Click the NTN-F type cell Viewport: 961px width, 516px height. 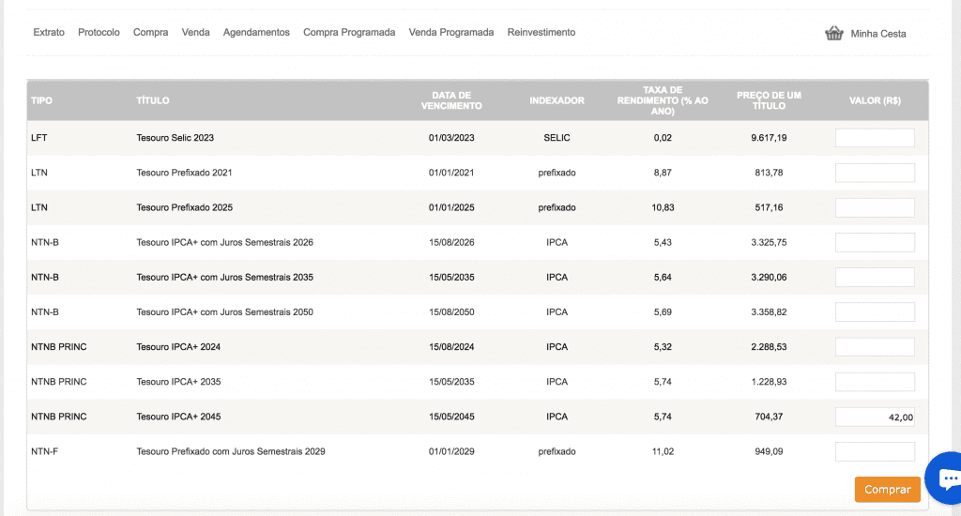pos(45,451)
